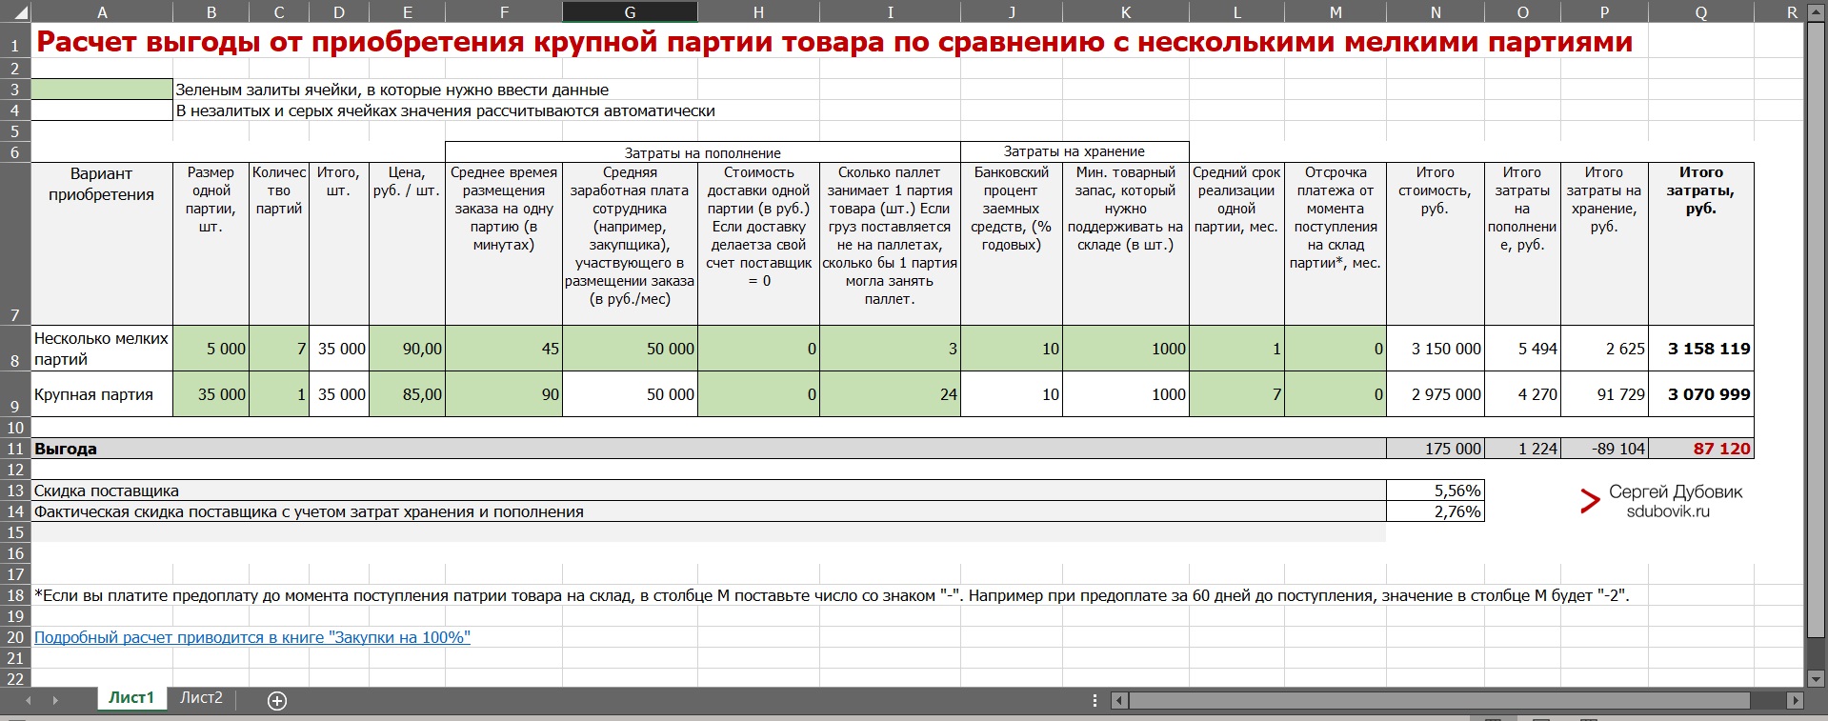Select the pallets cell with value 3
Screen dimensions: 1828x721
(x=890, y=349)
